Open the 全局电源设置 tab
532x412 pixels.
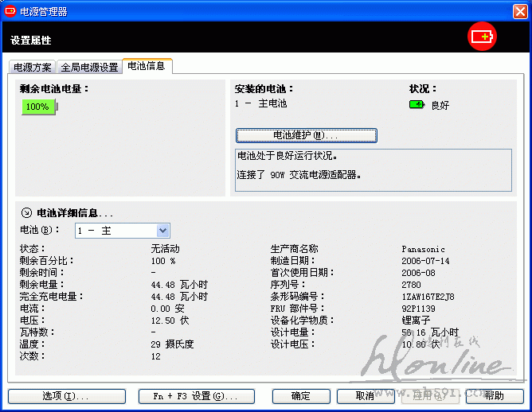(89, 68)
